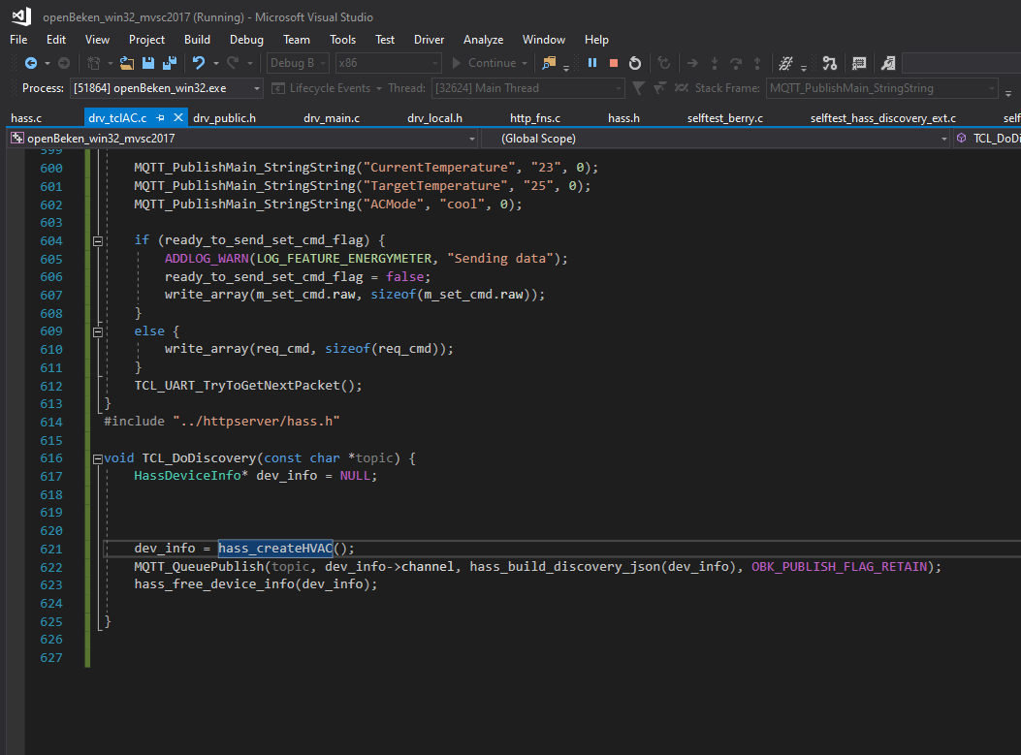Stop debugging with red square icon
The image size is (1021, 755).
[x=614, y=63]
